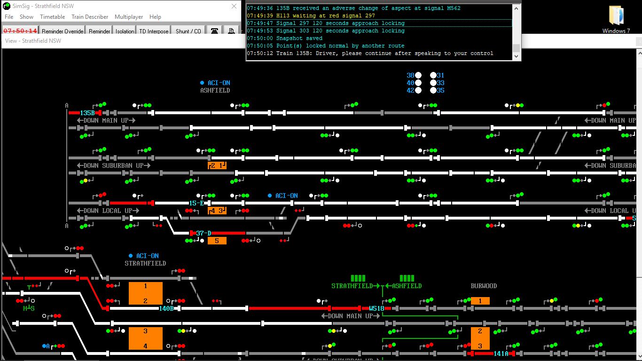
Task: Select train berth 140B at Strathfield platform
Action: pos(166,308)
